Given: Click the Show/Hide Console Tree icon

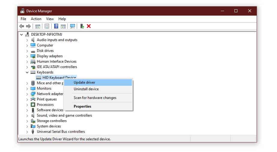Looking at the screenshot, I should point(38,26).
